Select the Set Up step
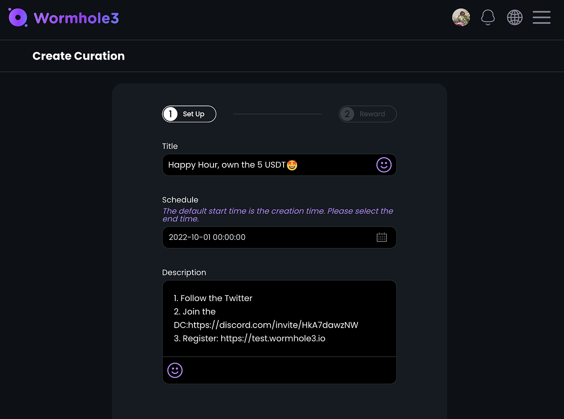Image resolution: width=564 pixels, height=419 pixels. (x=189, y=114)
